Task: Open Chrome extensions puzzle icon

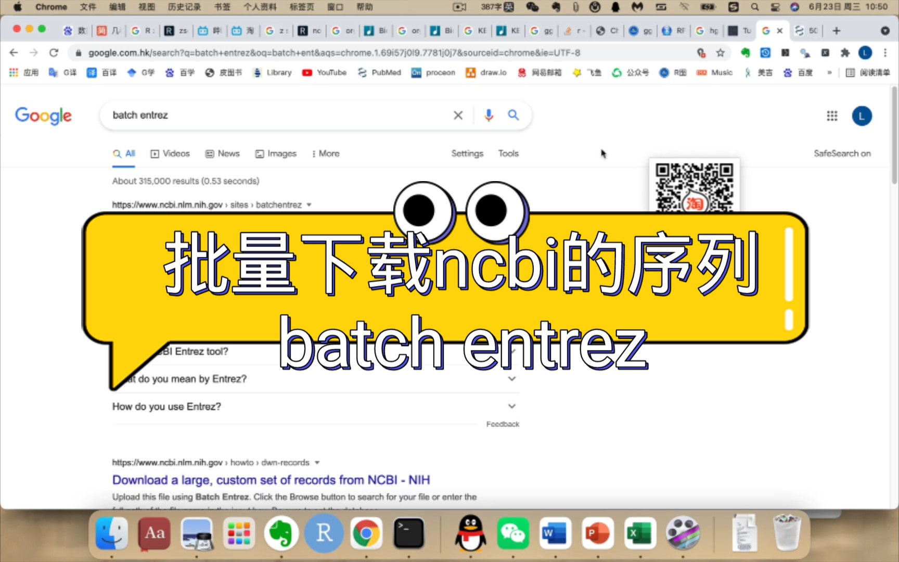Action: point(845,53)
